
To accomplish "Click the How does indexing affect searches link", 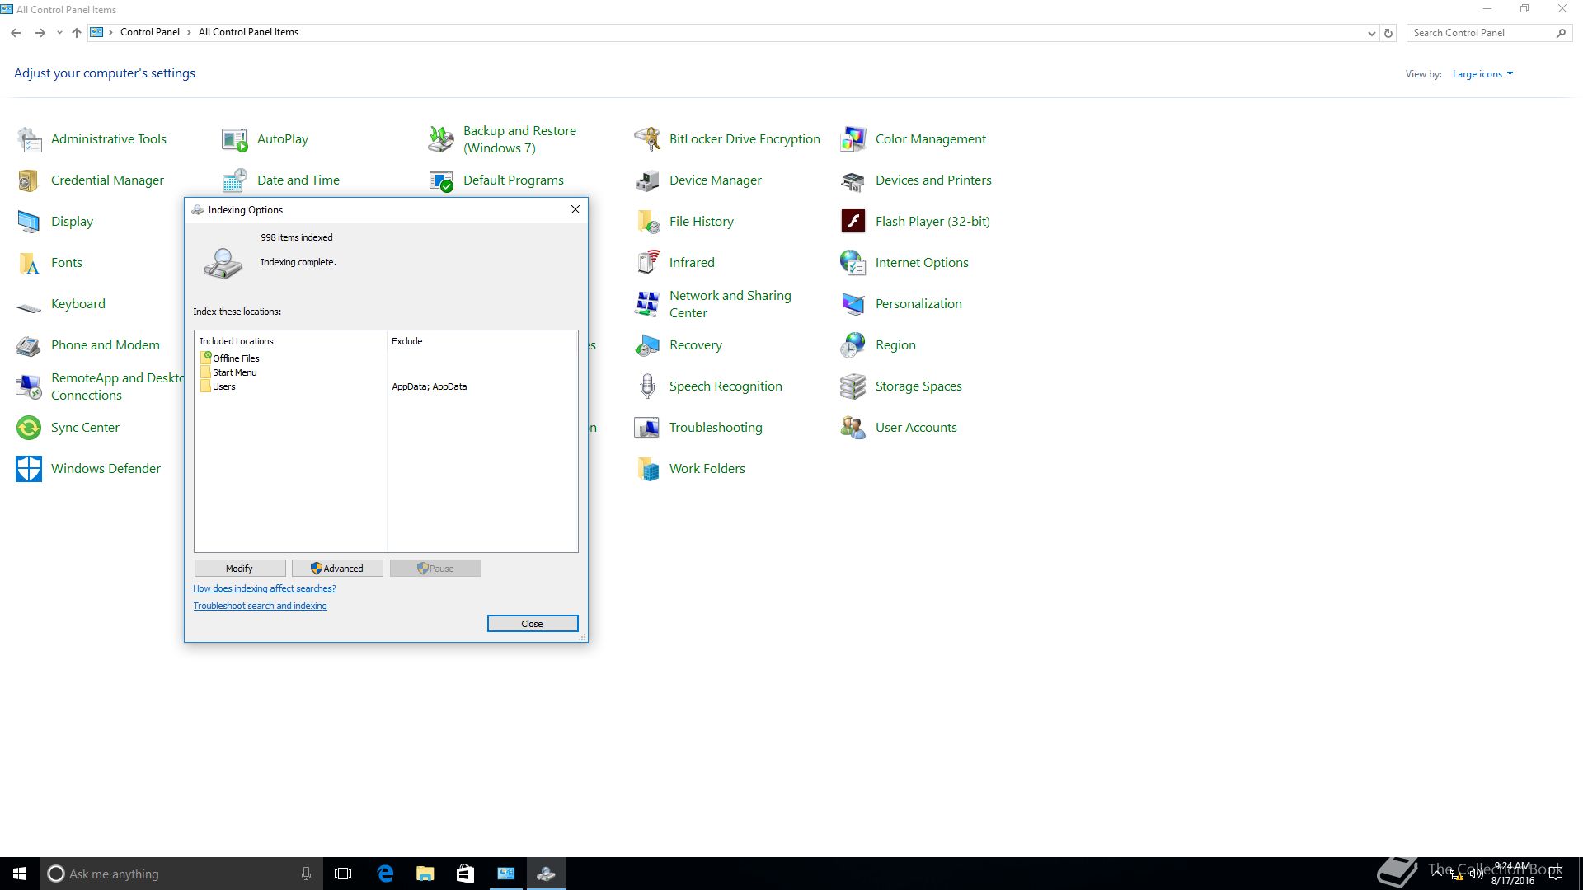I will pyautogui.click(x=264, y=588).
